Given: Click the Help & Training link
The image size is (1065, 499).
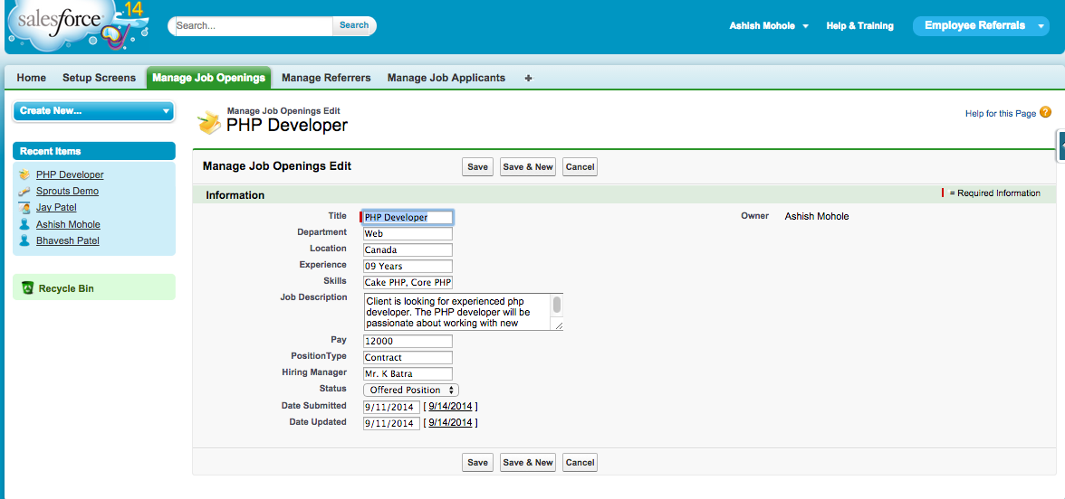Looking at the screenshot, I should (x=859, y=26).
